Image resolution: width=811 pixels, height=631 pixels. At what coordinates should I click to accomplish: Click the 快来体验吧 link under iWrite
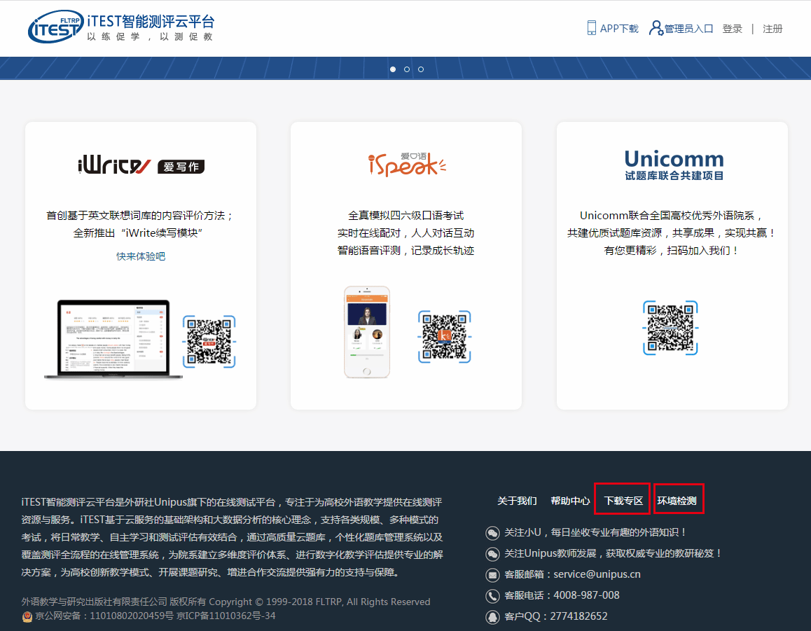tap(141, 256)
